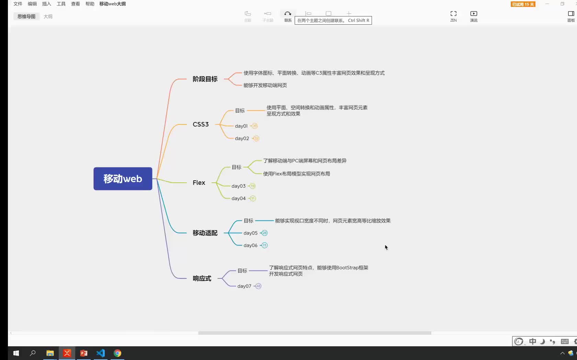Switch to the 大纲 outline tab

tap(48, 16)
